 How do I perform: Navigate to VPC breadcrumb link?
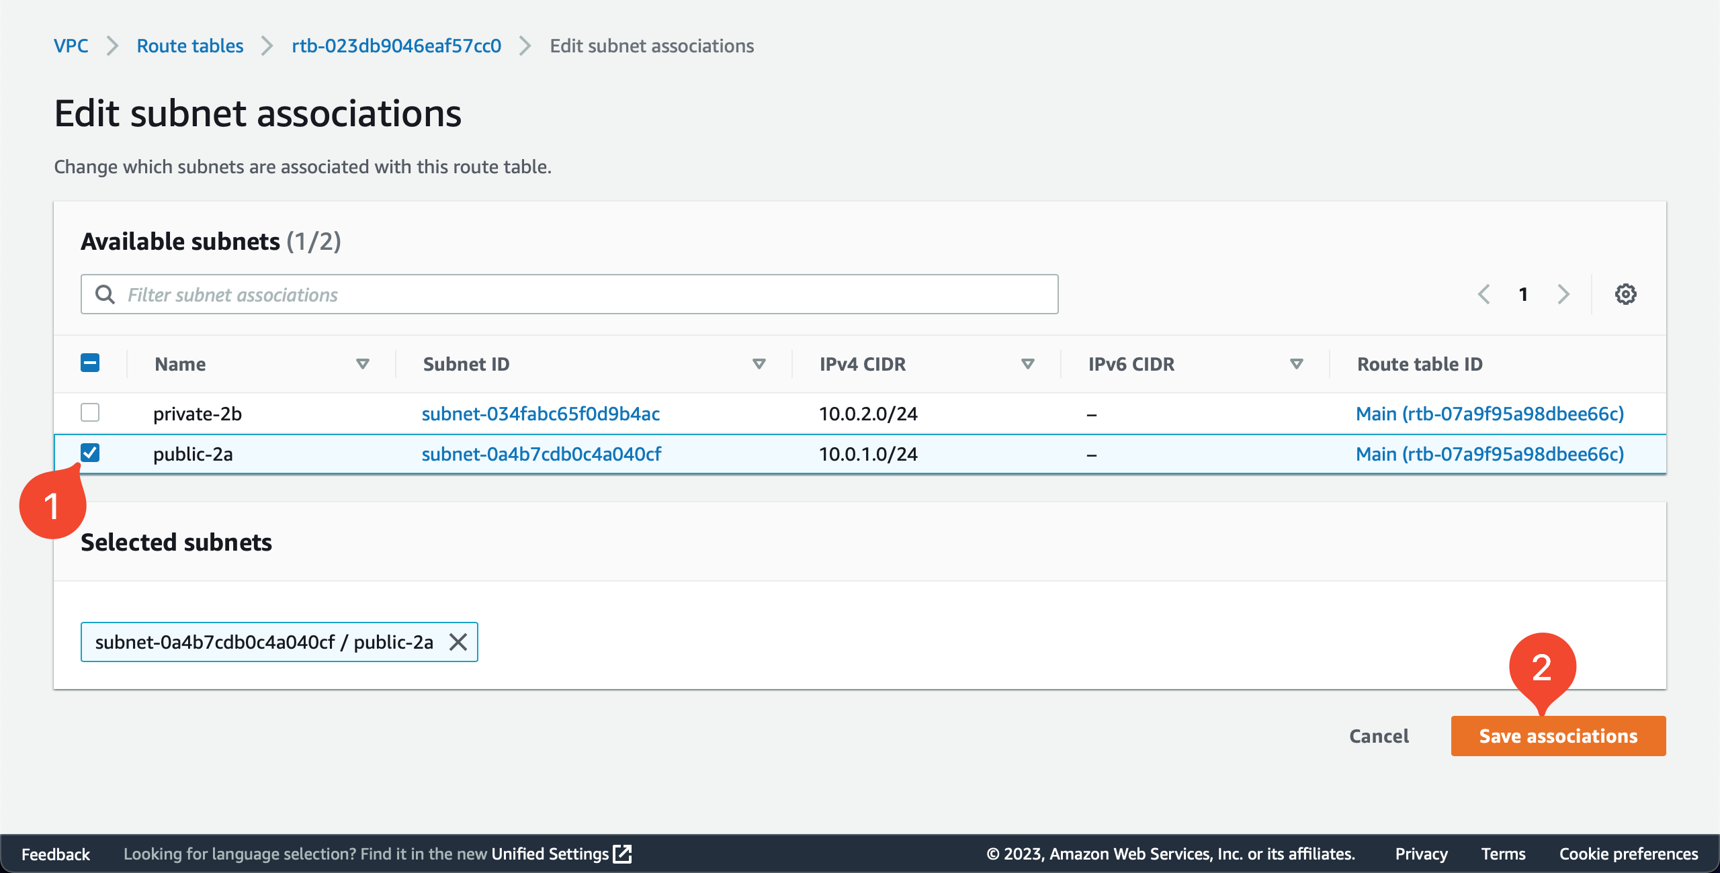coord(71,45)
